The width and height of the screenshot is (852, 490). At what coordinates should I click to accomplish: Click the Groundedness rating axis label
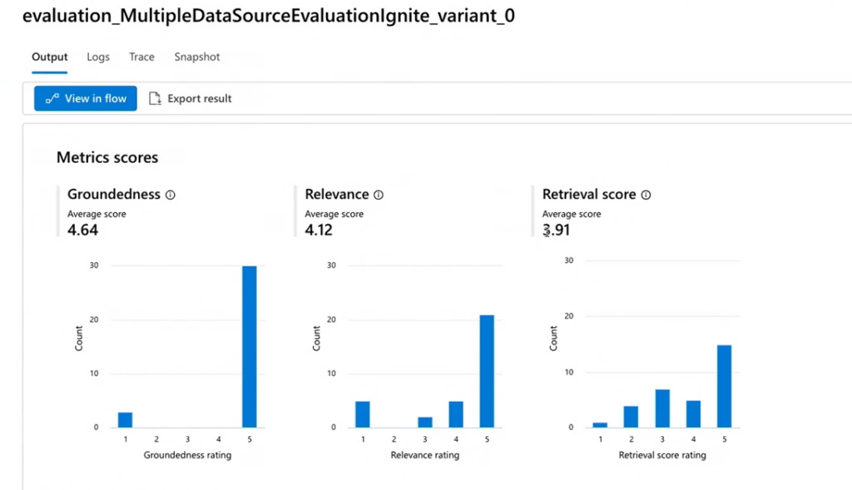(187, 455)
